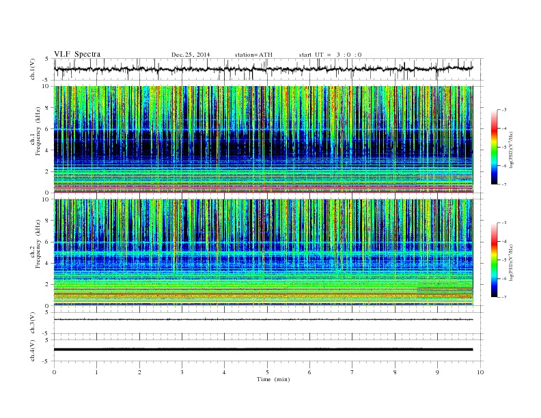
Task: Click time axis tick label "5" below "Time" plots
Action: [x=267, y=372]
